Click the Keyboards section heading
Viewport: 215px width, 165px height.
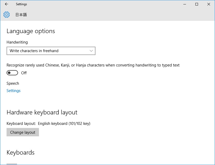pos(20,152)
